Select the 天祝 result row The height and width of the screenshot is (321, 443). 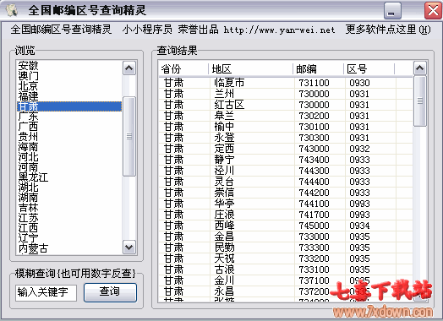tap(286, 259)
